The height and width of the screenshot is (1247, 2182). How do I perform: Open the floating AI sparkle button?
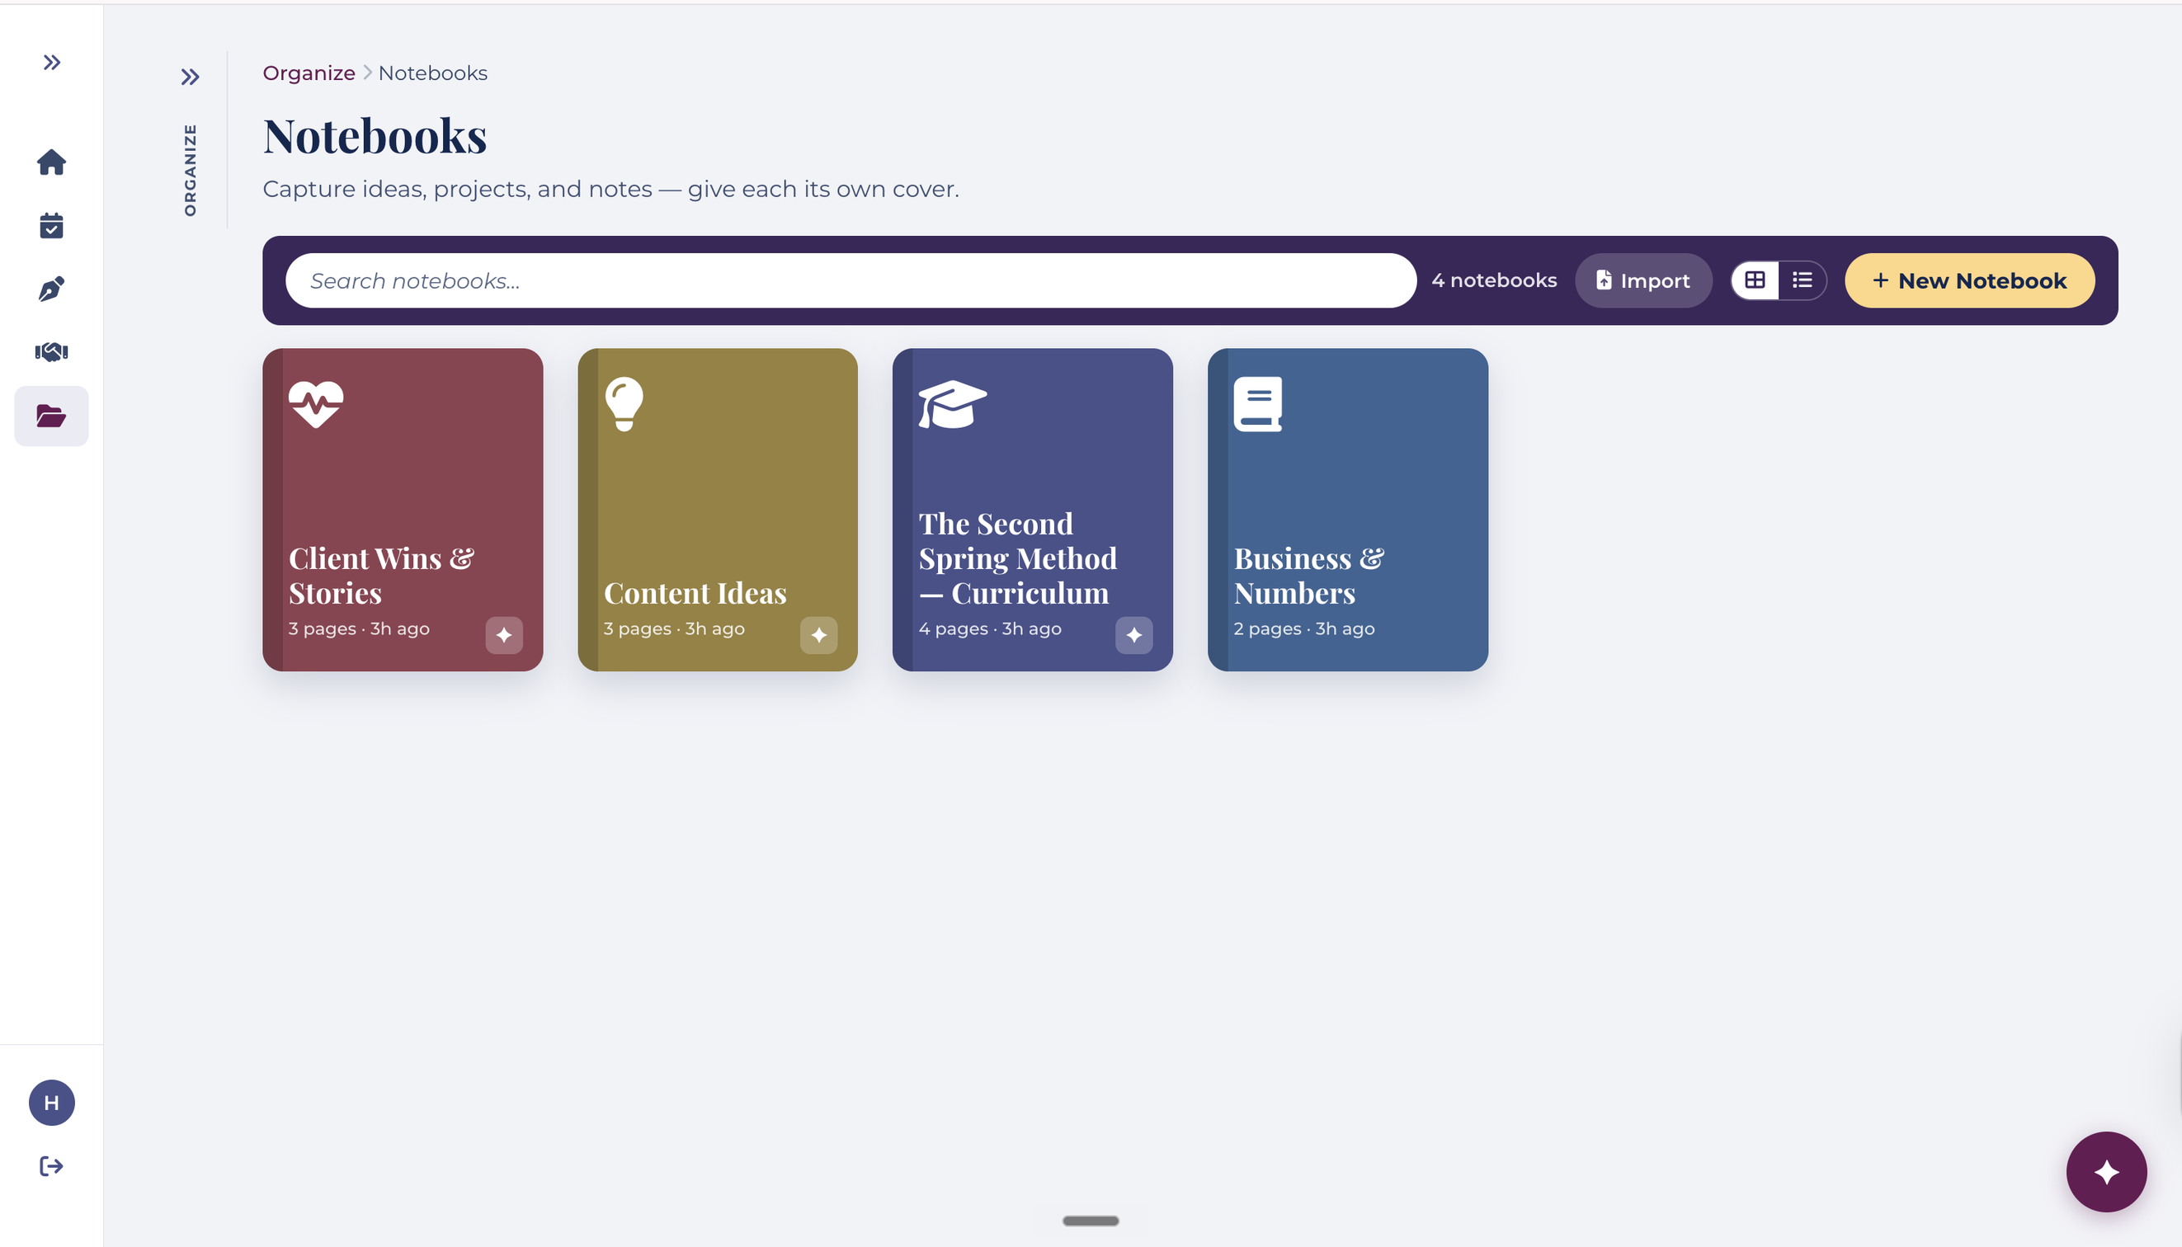tap(2107, 1171)
